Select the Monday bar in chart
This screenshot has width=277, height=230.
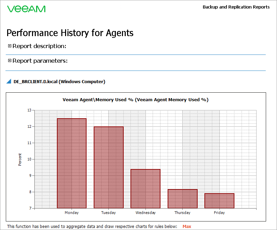72,164
